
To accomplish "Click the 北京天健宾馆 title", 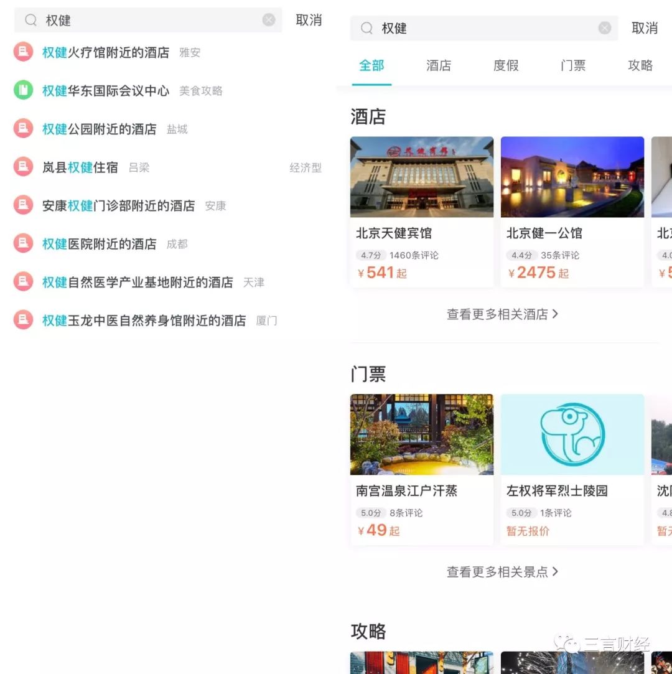I will 394,233.
